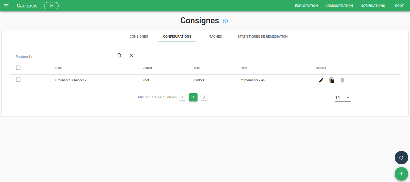Open the hamburger navigation menu

coord(6,6)
